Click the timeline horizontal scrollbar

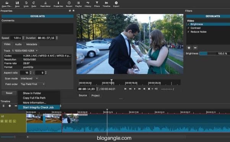106,137
